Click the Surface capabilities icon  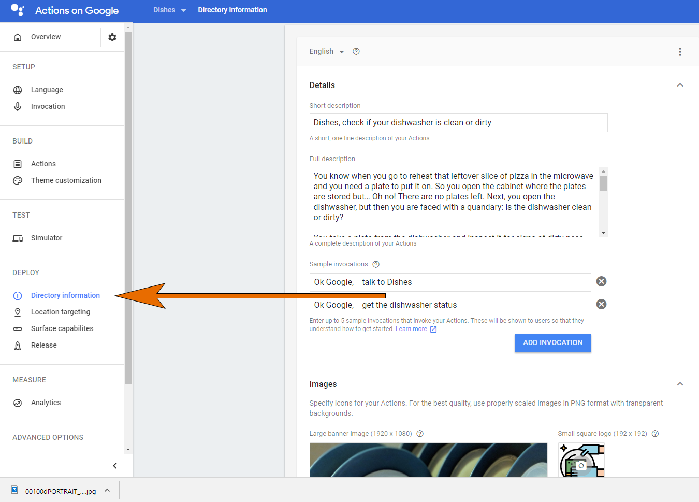(18, 329)
